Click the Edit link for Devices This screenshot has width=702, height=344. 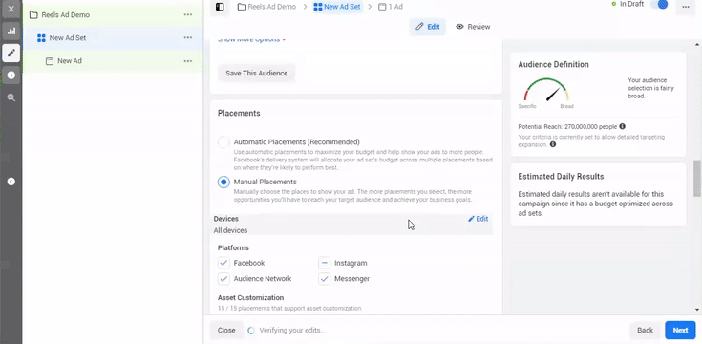click(x=479, y=219)
